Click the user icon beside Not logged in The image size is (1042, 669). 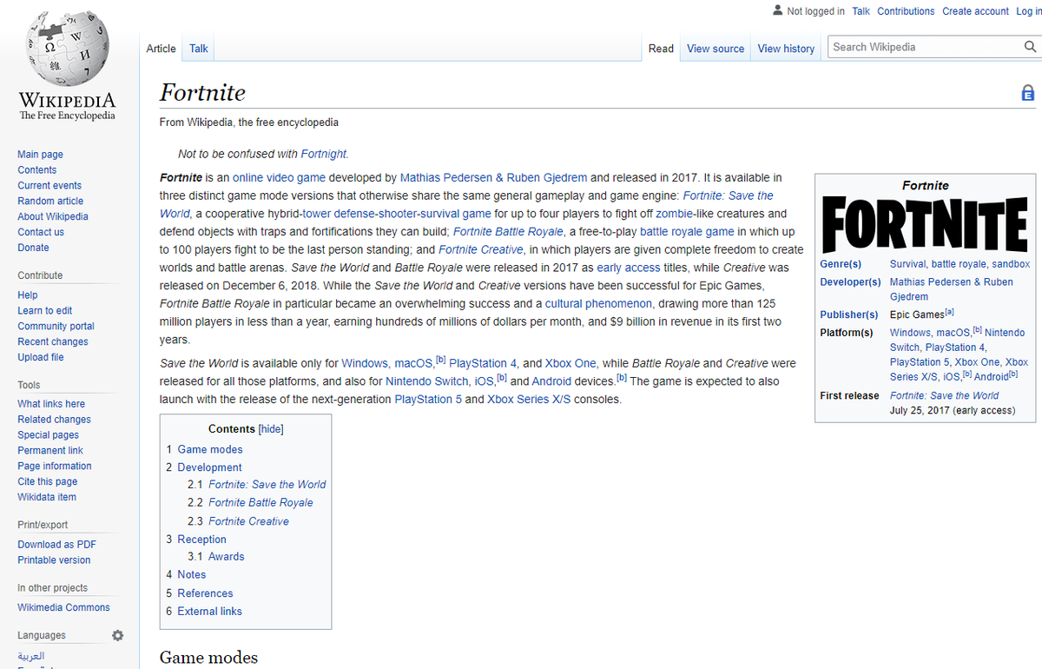click(777, 10)
